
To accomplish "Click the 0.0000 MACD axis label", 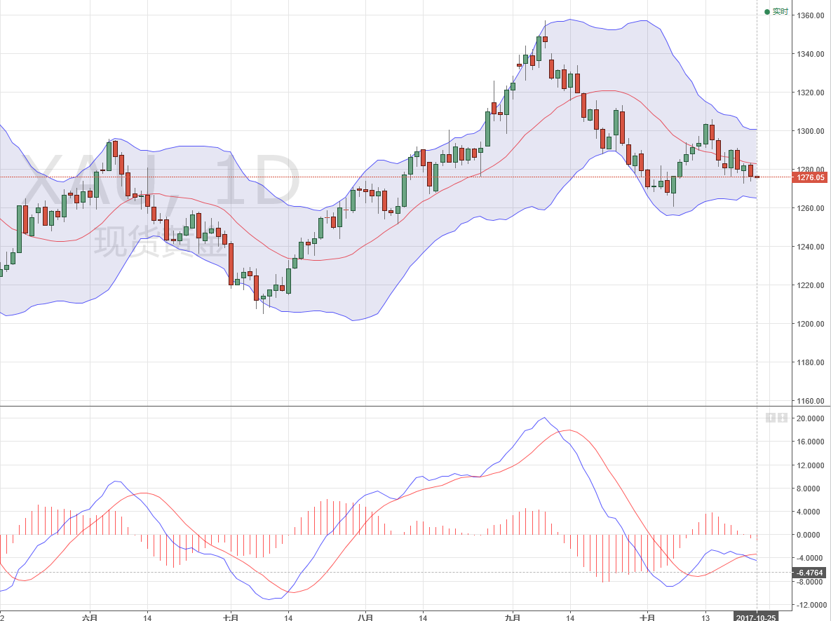I will [x=809, y=535].
